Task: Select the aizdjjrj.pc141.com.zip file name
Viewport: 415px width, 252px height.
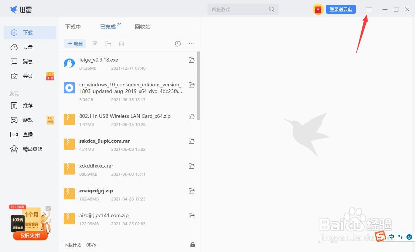Action: (x=104, y=215)
